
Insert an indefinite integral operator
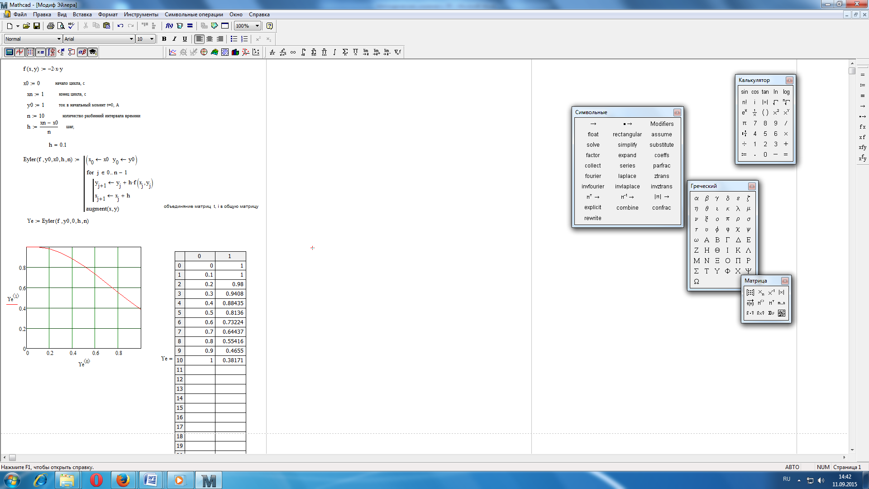334,52
